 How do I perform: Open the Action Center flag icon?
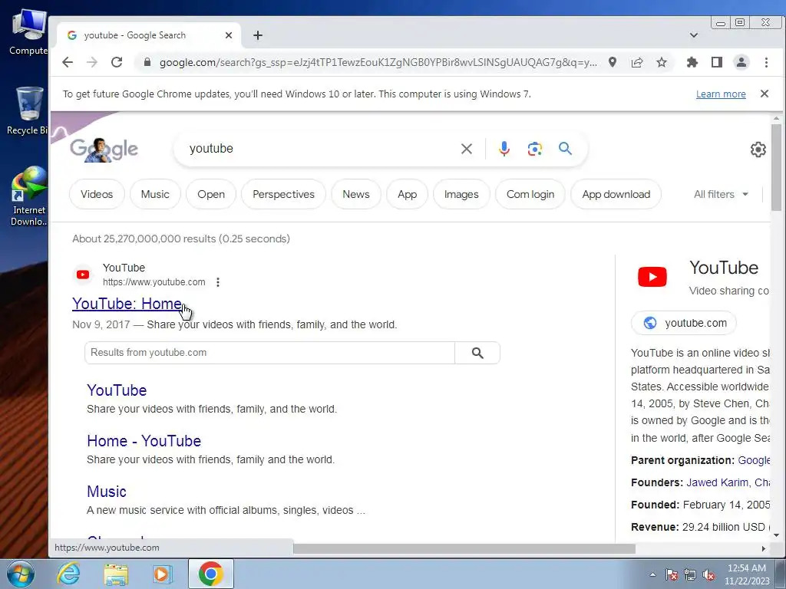(x=672, y=575)
